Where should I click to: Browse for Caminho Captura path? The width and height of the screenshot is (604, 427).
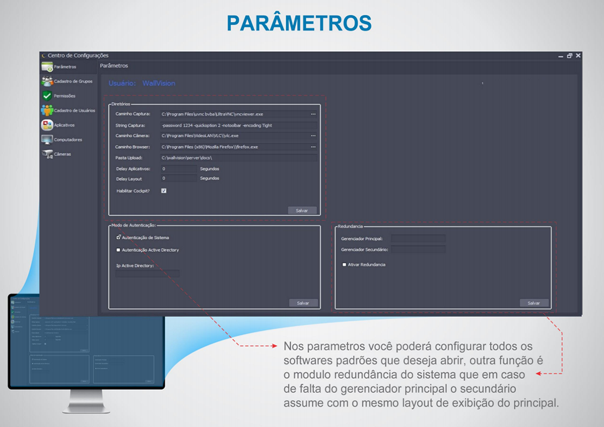pyautogui.click(x=313, y=114)
